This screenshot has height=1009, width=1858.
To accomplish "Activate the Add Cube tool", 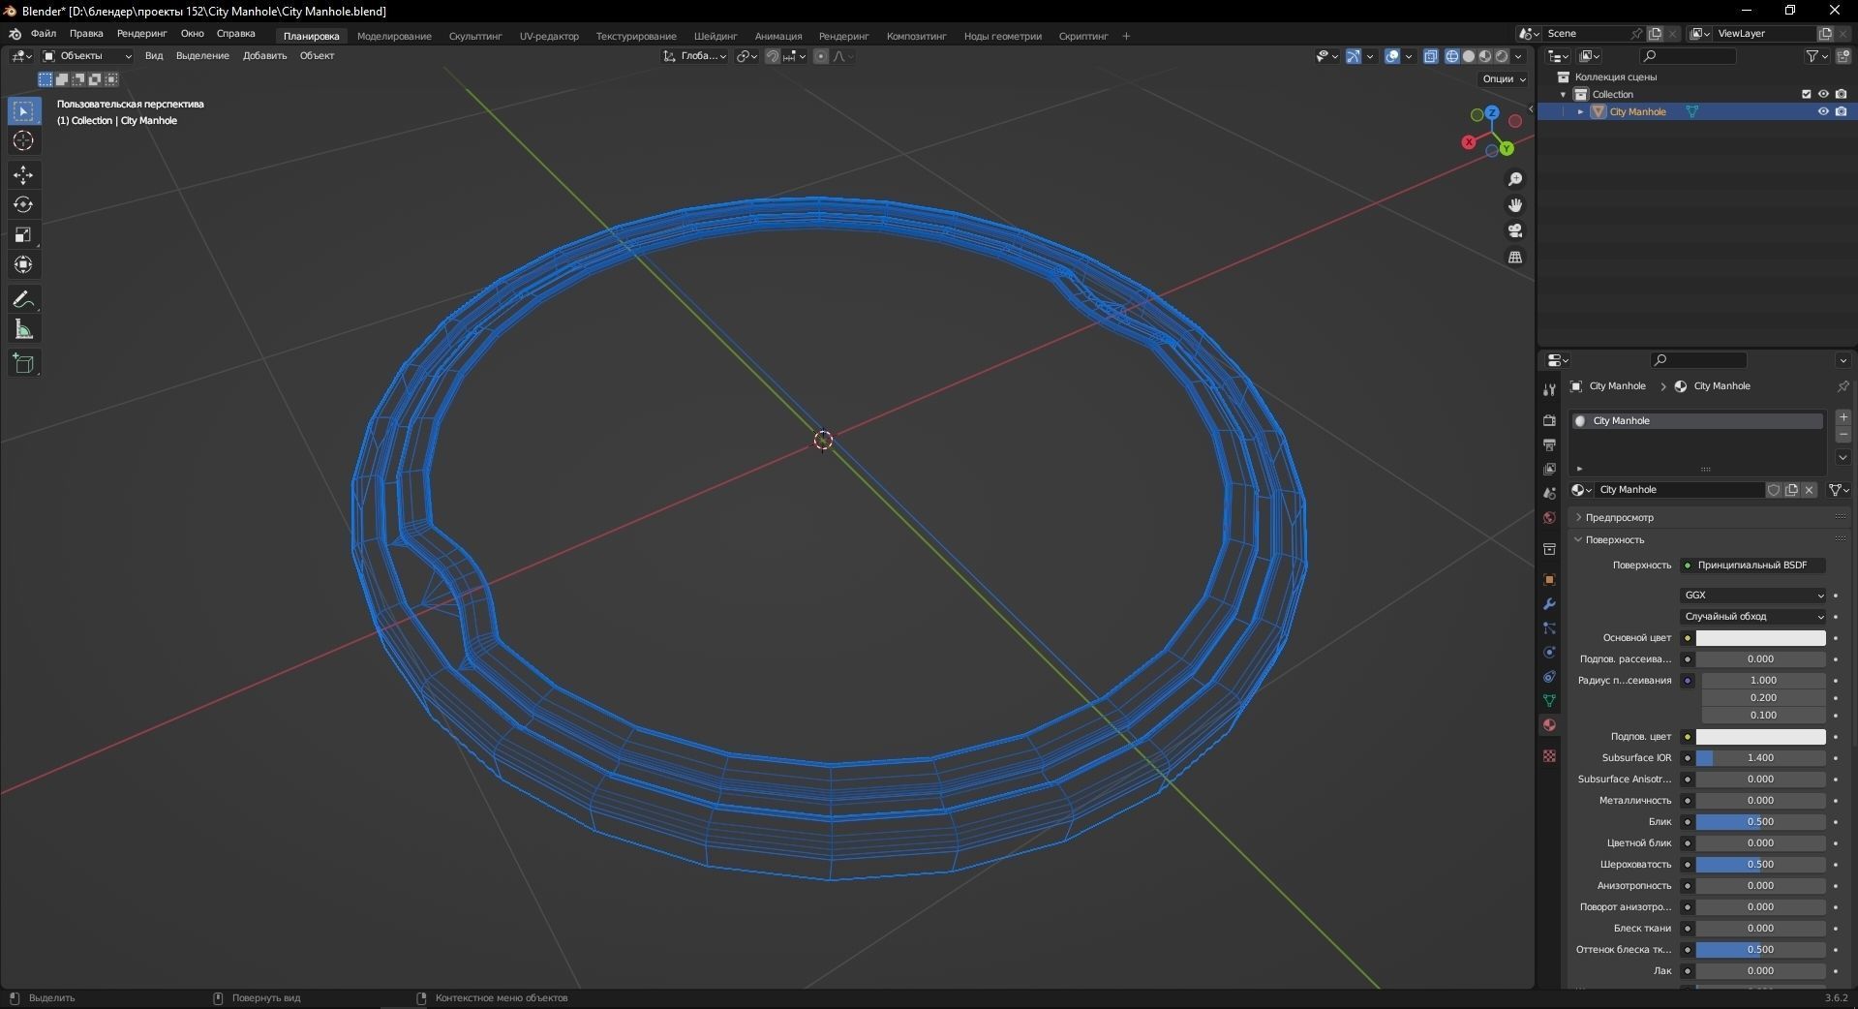I will click(x=23, y=364).
